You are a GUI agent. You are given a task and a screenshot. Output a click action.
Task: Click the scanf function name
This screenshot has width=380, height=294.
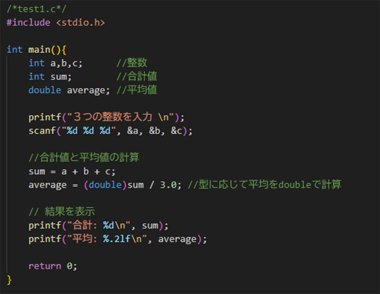click(x=42, y=131)
